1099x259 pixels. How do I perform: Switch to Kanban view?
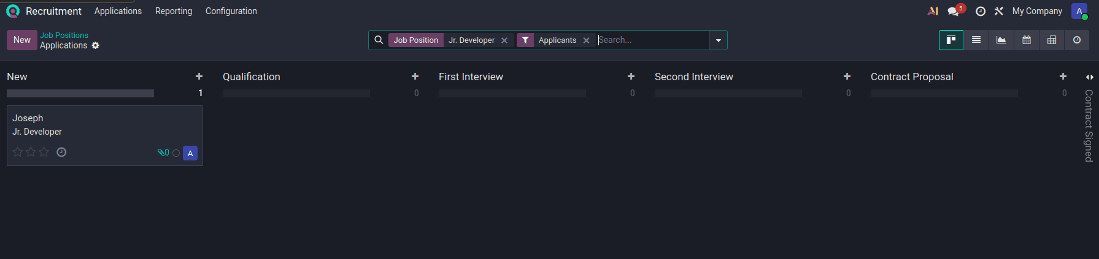pyautogui.click(x=951, y=40)
